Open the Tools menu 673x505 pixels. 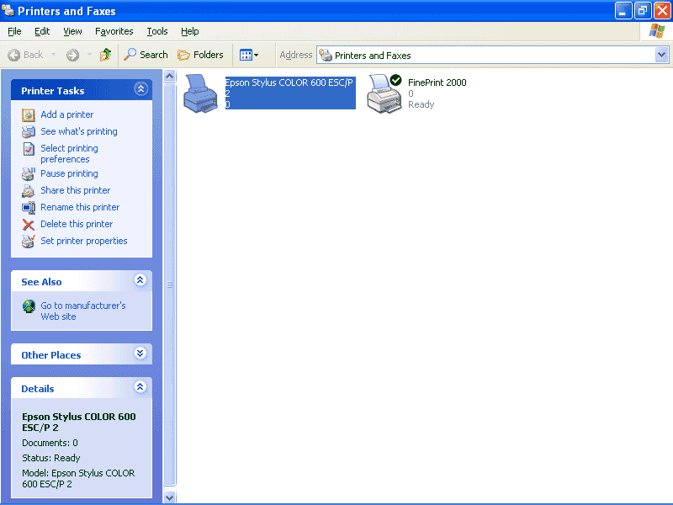[157, 31]
